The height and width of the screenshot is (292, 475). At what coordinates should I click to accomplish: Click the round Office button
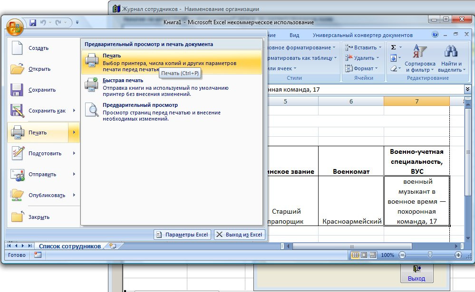(x=15, y=27)
